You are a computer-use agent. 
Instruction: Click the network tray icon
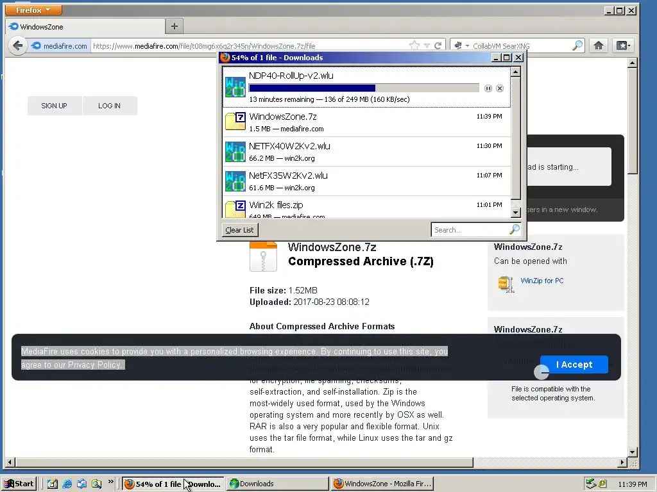click(x=591, y=484)
